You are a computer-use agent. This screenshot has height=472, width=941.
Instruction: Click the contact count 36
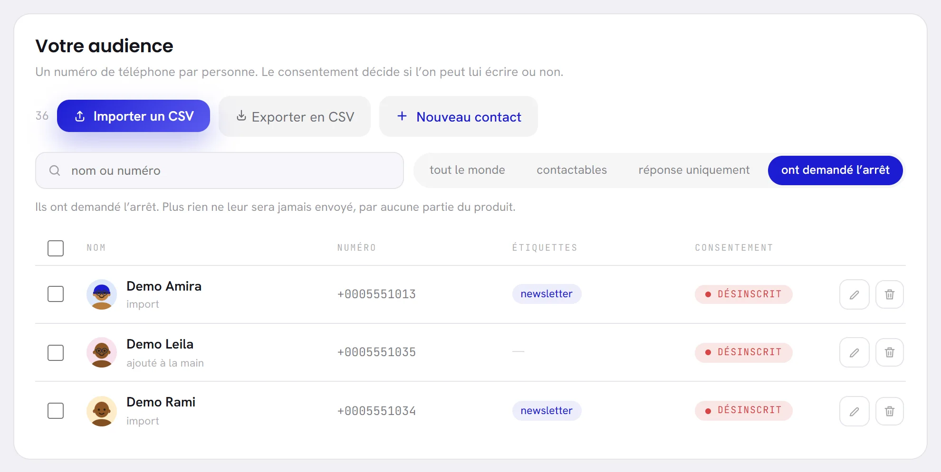click(42, 116)
